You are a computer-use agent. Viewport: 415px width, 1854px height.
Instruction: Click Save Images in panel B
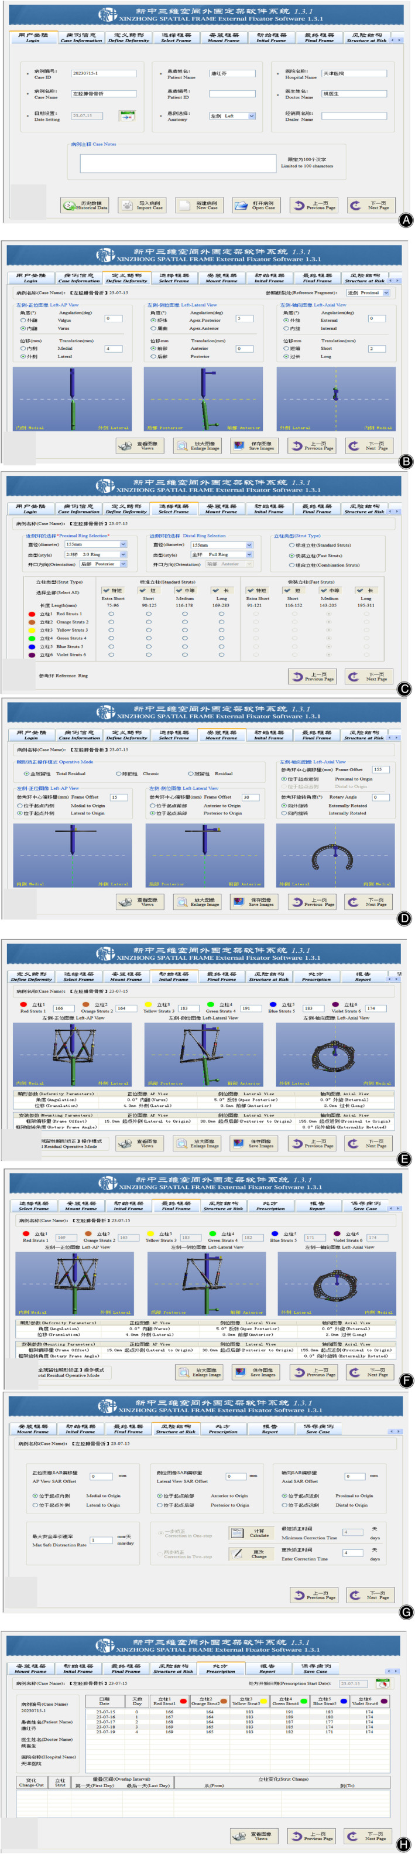[255, 447]
